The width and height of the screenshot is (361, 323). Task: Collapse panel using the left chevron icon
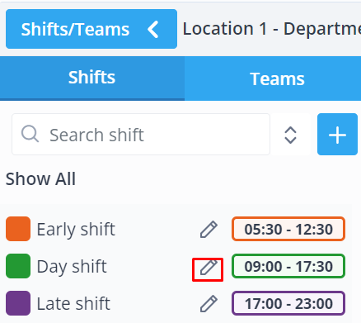153,29
